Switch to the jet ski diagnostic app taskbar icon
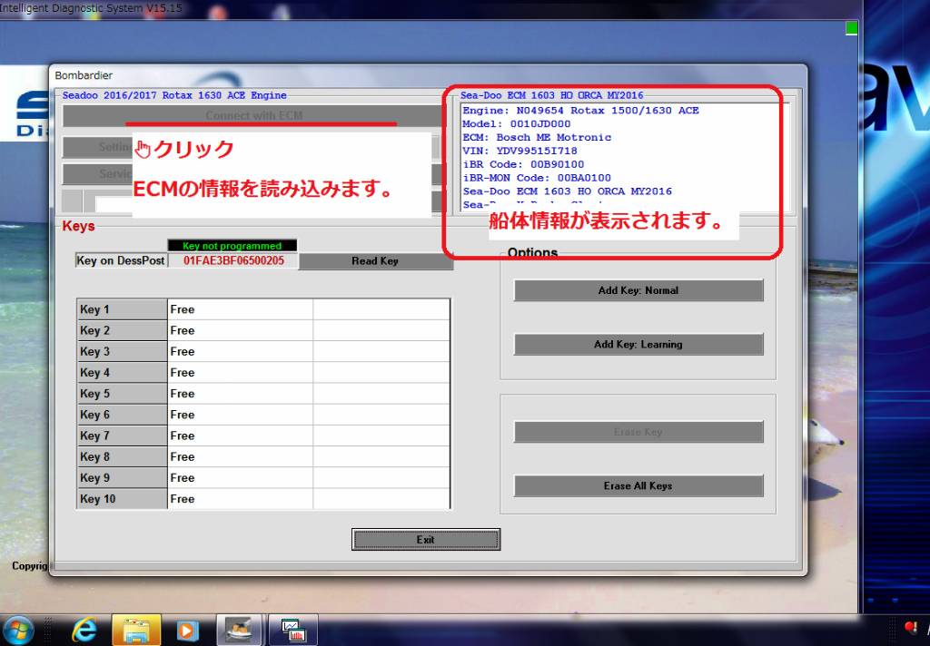 [x=239, y=630]
